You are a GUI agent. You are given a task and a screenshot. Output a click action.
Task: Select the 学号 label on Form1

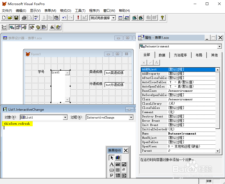pyautogui.click(x=41, y=72)
